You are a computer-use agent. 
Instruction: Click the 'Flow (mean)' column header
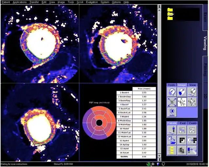tap(144, 89)
